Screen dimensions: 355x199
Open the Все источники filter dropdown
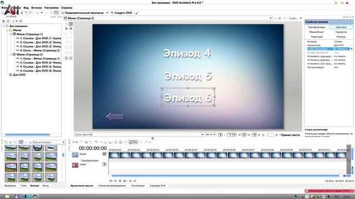tap(63, 142)
